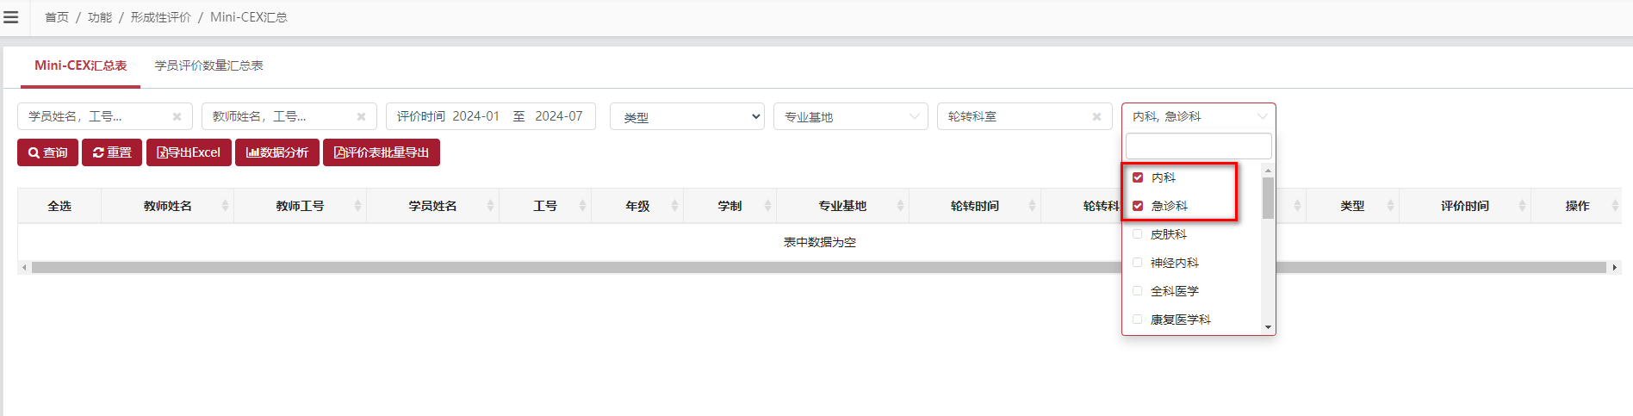This screenshot has width=1633, height=416.
Task: Switch to Mini-CEX汇总表 tab
Action: (80, 65)
